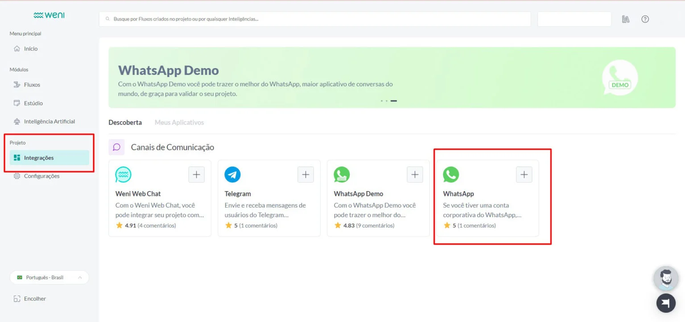Click the WhatsApp DEMO banner logo

(x=620, y=77)
